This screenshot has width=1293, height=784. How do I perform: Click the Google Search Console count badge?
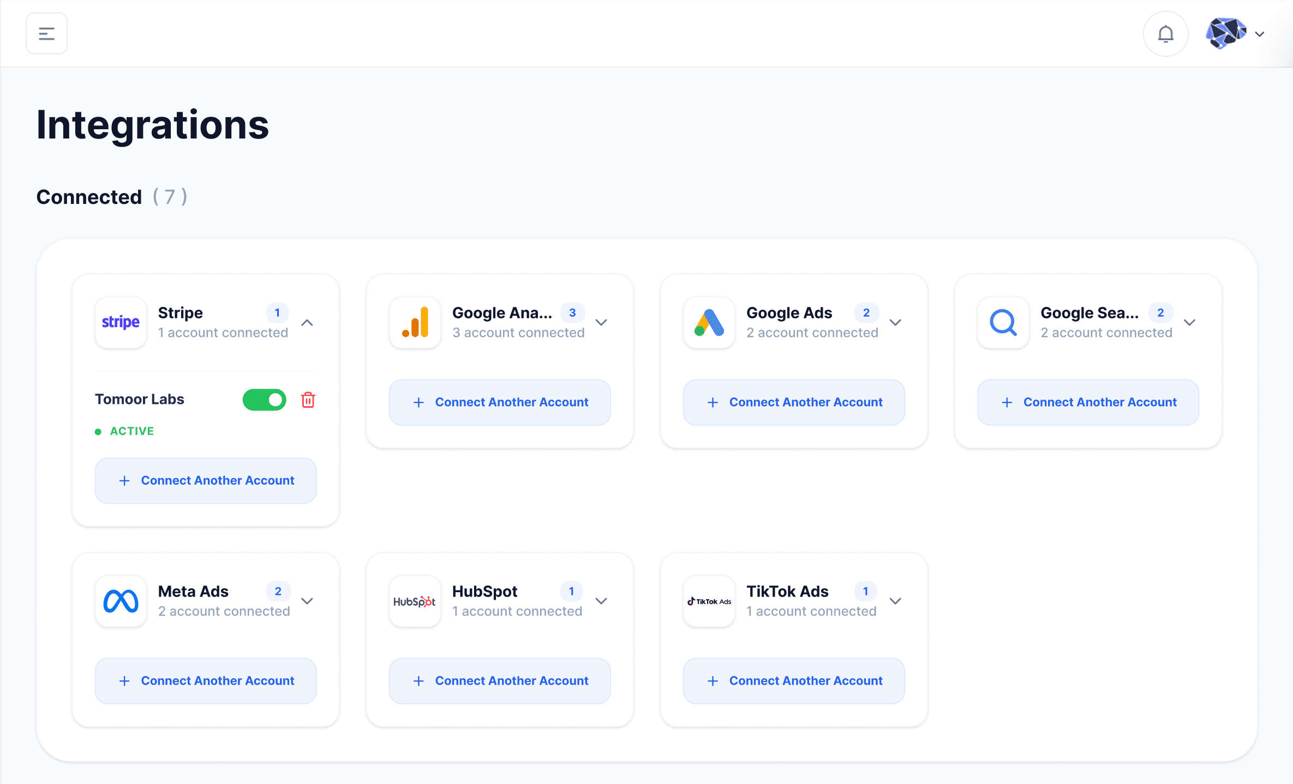(1160, 312)
